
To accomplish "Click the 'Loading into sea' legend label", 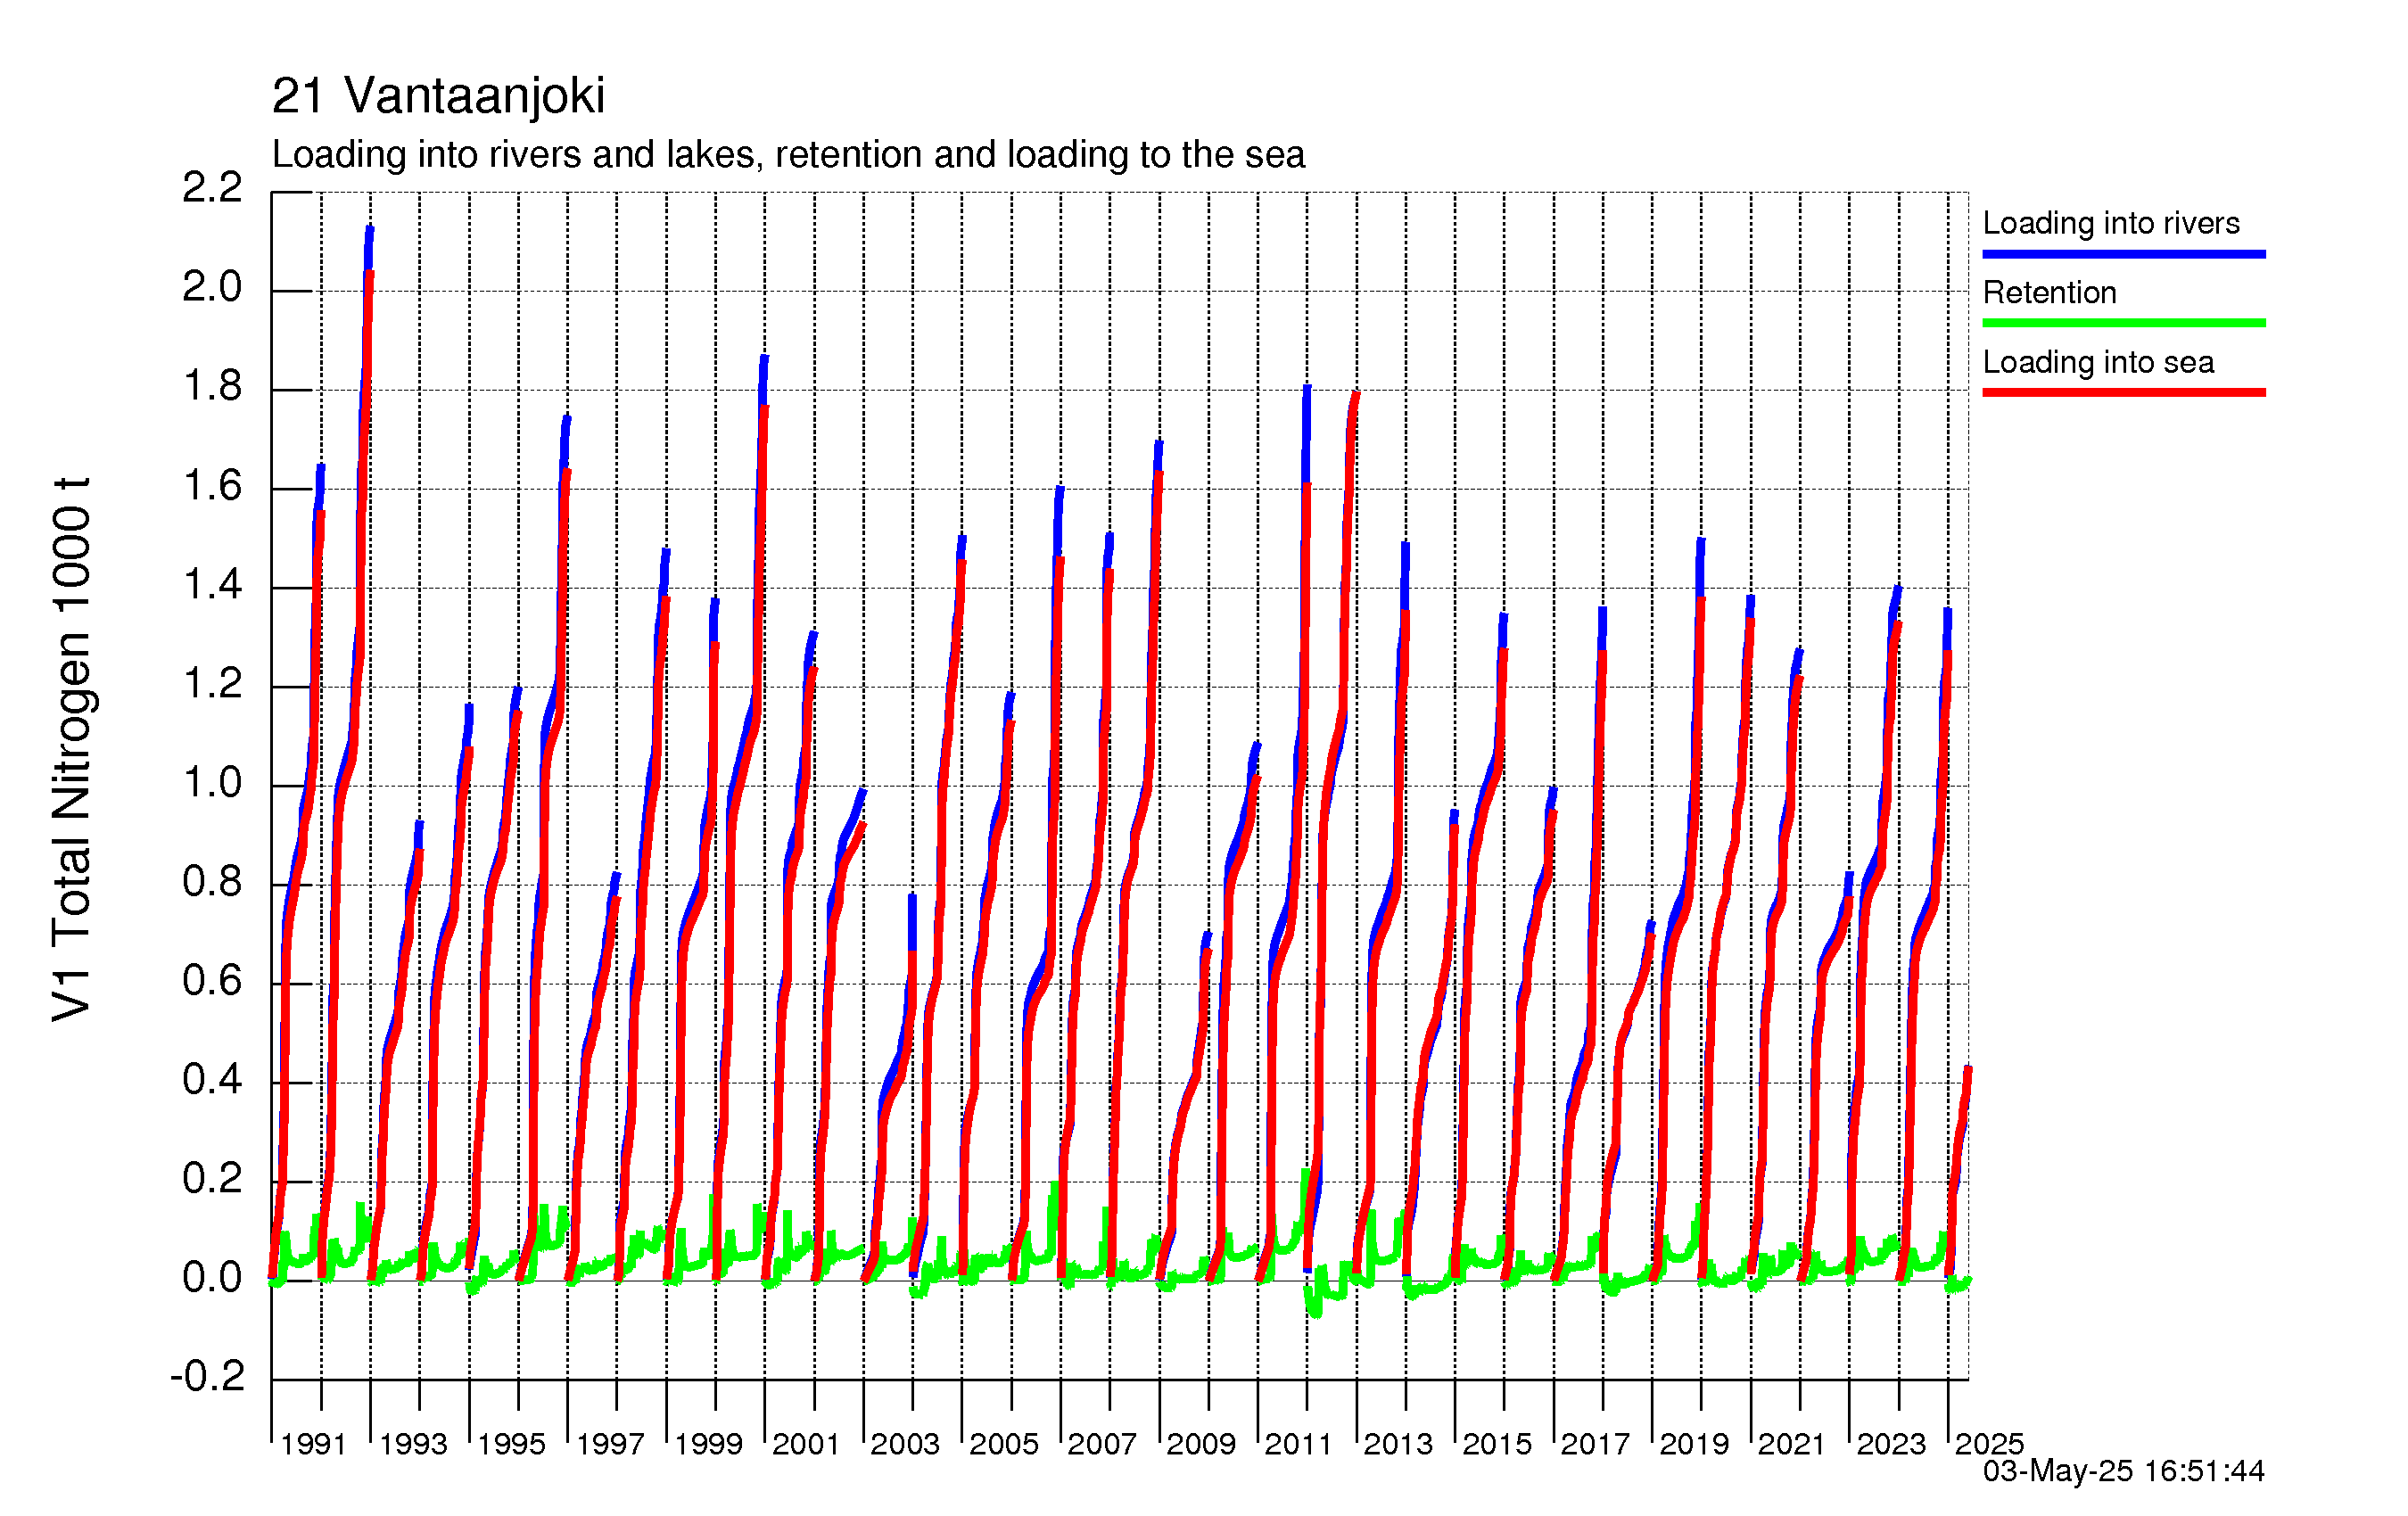I will 2098,362.
